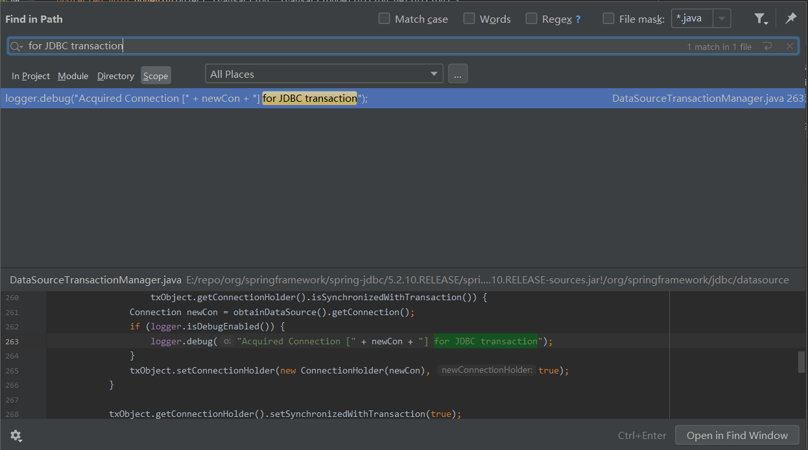Click the ellipsis button next to scope dropdown

coord(457,74)
